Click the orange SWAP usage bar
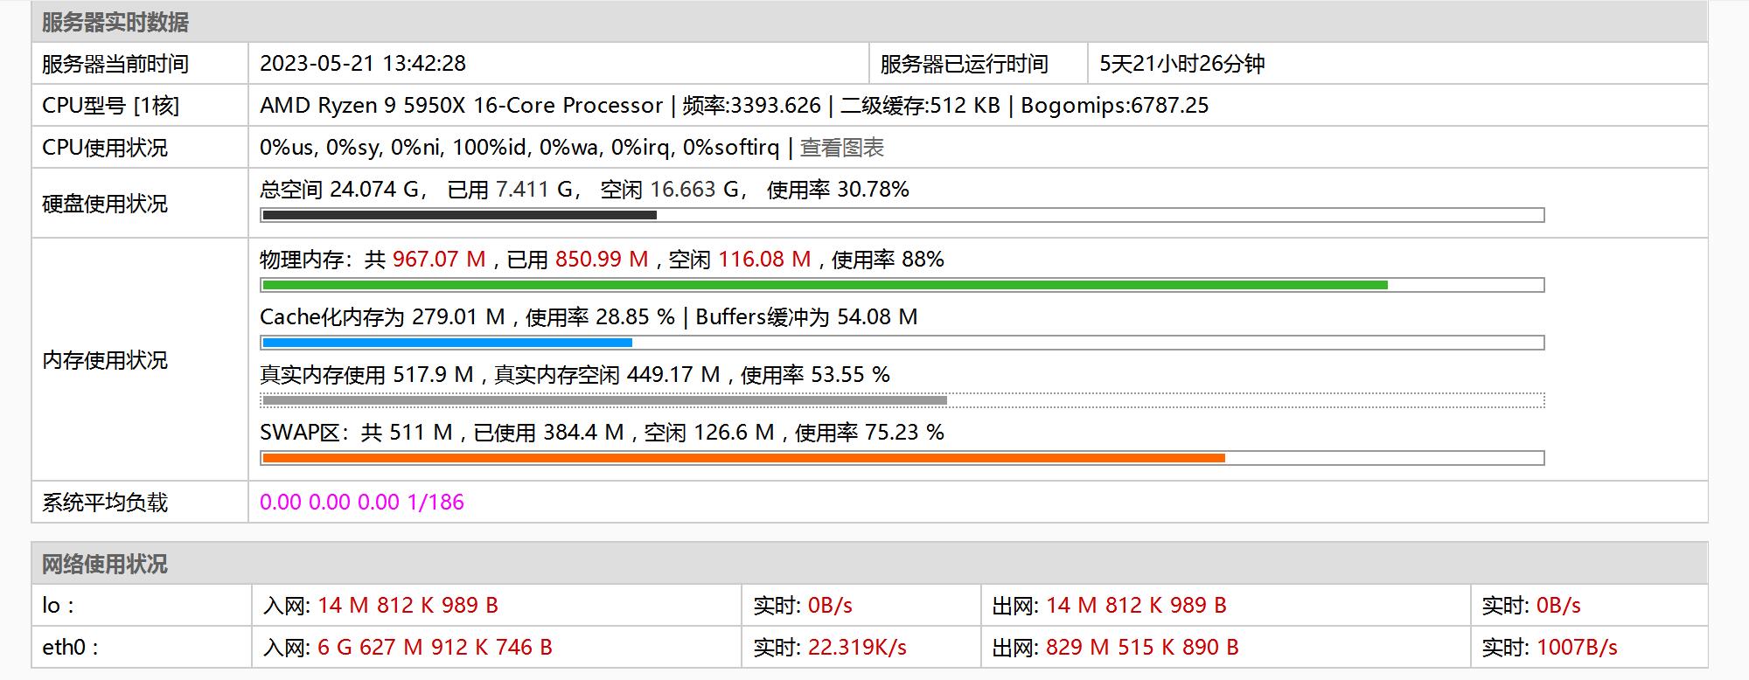Viewport: 1749px width, 680px height. 743,458
